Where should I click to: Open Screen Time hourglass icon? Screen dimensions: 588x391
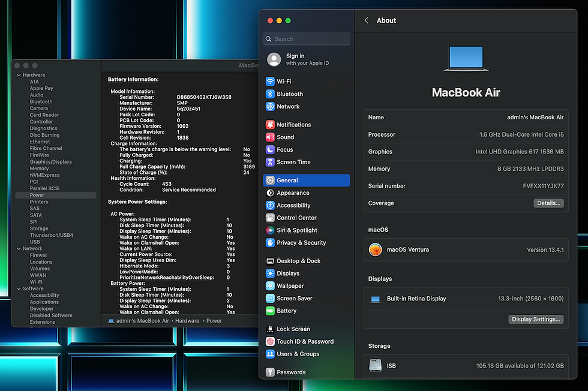tap(270, 162)
